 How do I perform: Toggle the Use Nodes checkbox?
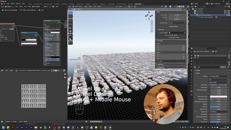(33, 6)
